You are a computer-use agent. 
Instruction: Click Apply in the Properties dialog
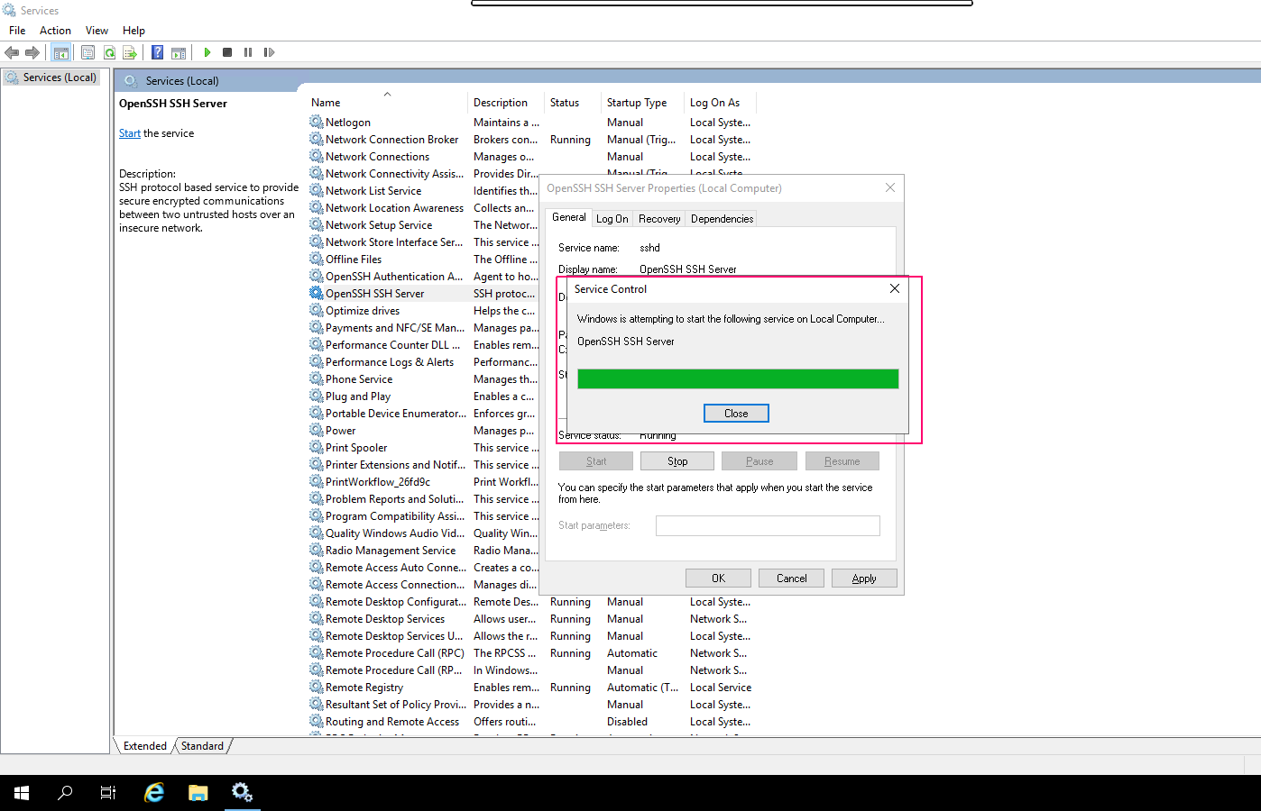(864, 579)
